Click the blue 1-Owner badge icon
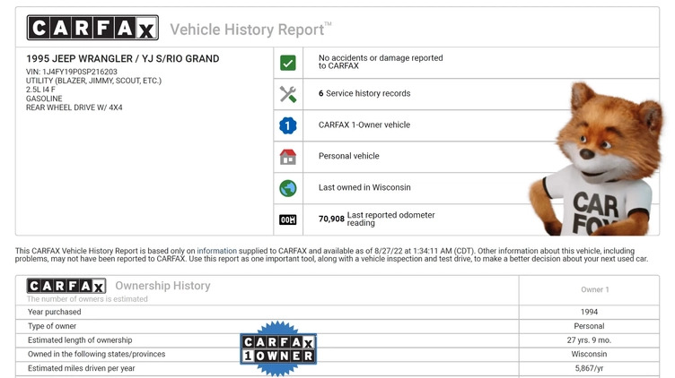Image resolution: width=675 pixels, height=378 pixels. click(288, 125)
